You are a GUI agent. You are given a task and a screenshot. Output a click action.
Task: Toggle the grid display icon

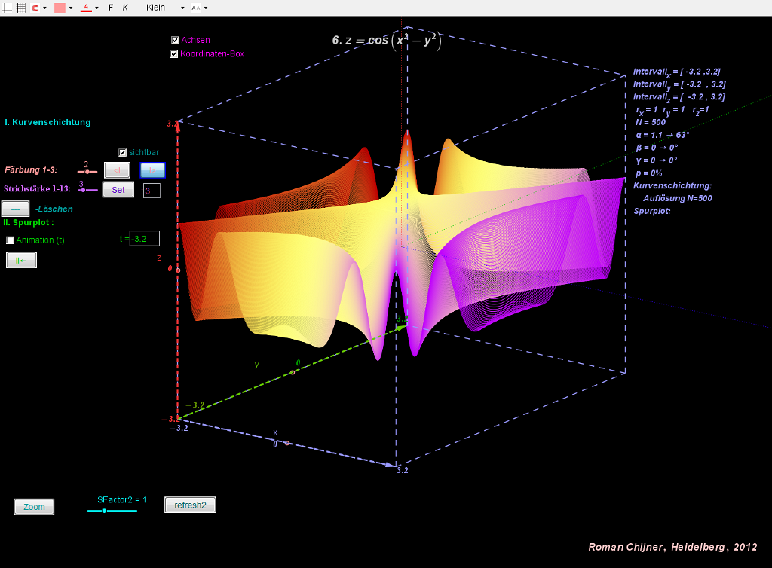21,8
